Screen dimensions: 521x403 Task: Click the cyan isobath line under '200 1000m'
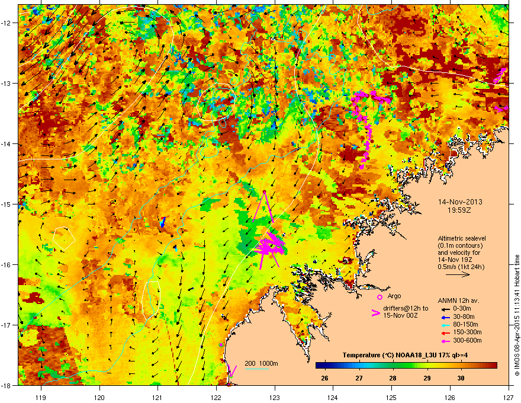256,369
